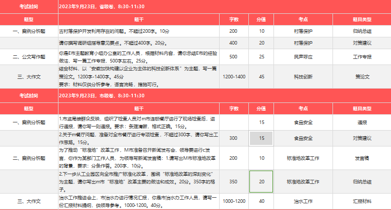Select the '工作专报' cell

click(362, 56)
